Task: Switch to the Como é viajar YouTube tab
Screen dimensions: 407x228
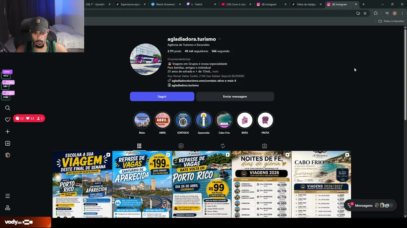Action: click(236, 4)
